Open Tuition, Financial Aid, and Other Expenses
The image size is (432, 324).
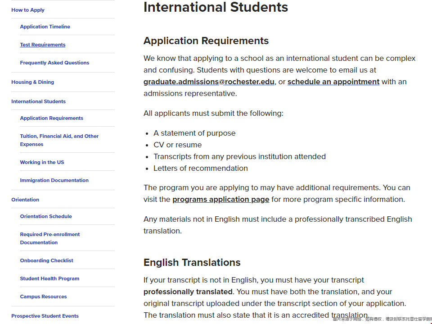click(x=59, y=140)
